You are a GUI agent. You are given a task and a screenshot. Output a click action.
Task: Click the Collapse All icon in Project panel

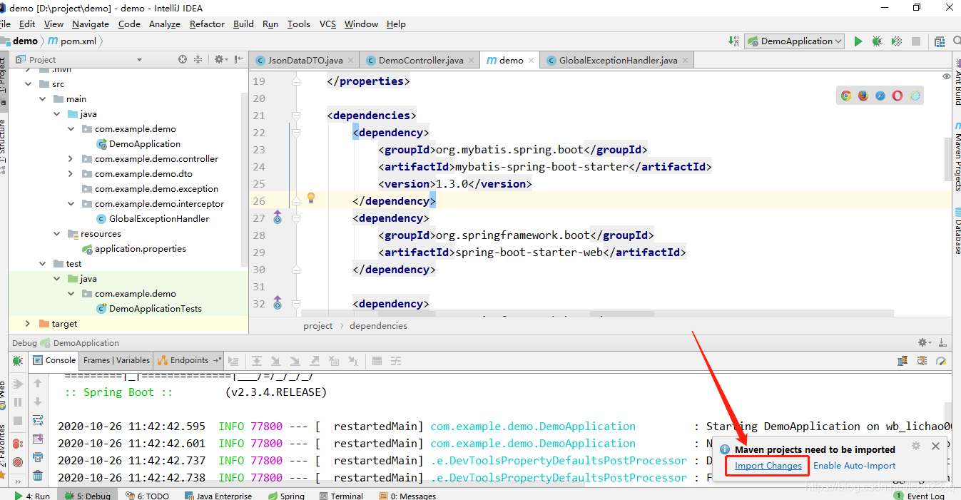coord(200,60)
